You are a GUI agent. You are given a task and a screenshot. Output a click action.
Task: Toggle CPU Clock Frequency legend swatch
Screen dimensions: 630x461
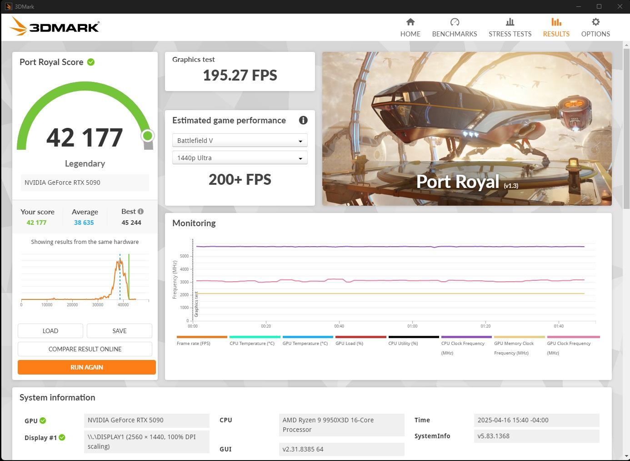tap(466, 337)
